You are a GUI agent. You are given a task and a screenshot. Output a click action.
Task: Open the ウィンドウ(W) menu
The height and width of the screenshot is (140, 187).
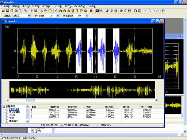pos(80,6)
